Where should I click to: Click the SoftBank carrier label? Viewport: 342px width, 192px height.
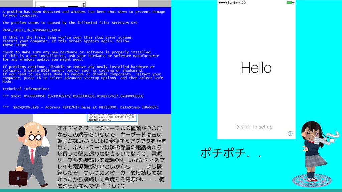pos(234,3)
